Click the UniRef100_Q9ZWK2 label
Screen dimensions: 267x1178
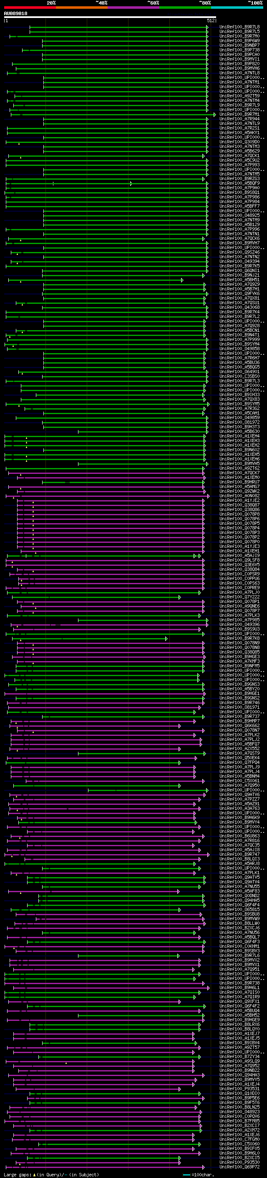tap(239, 491)
